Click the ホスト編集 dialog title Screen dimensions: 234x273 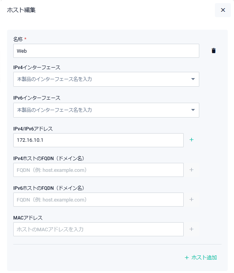(x=21, y=10)
